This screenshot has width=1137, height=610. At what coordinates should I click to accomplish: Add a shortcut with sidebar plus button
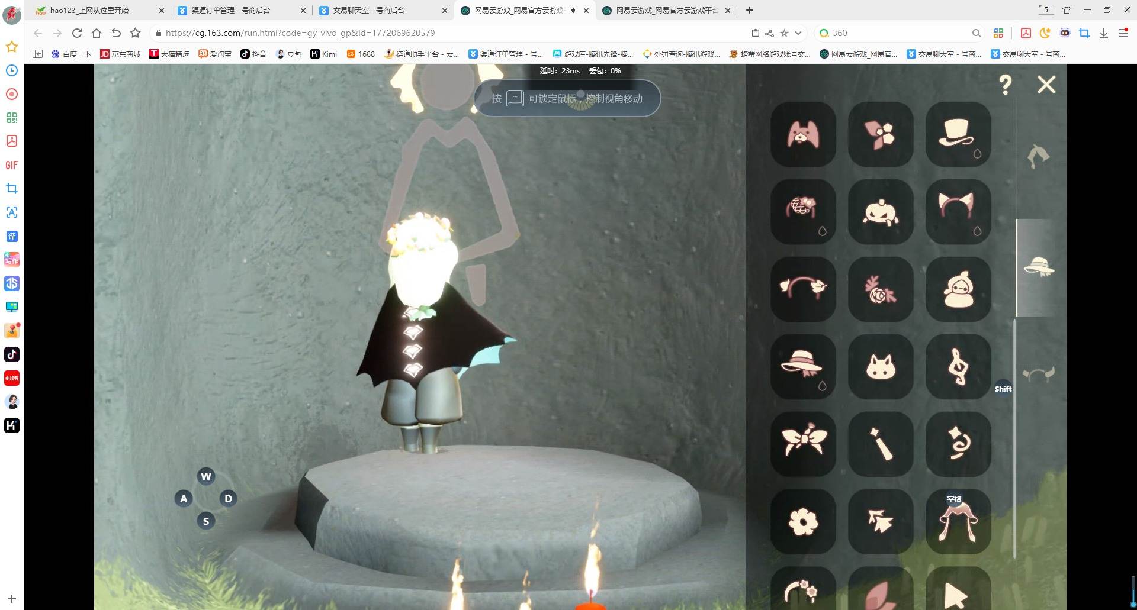tap(12, 599)
